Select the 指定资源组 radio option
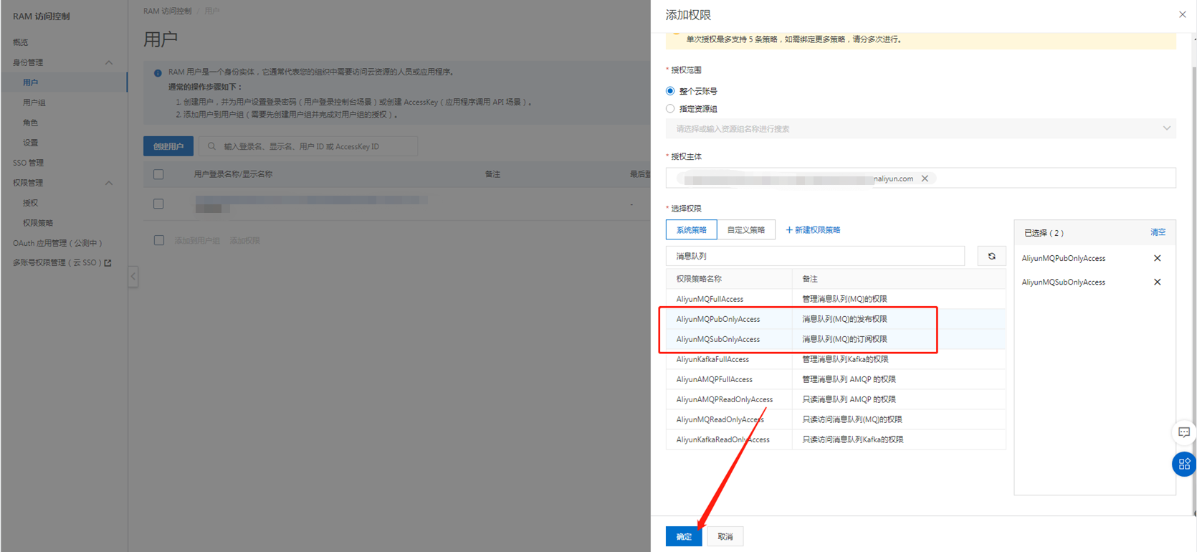This screenshot has width=1197, height=552. 670,109
